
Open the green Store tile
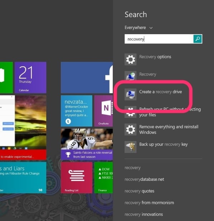[6, 77]
